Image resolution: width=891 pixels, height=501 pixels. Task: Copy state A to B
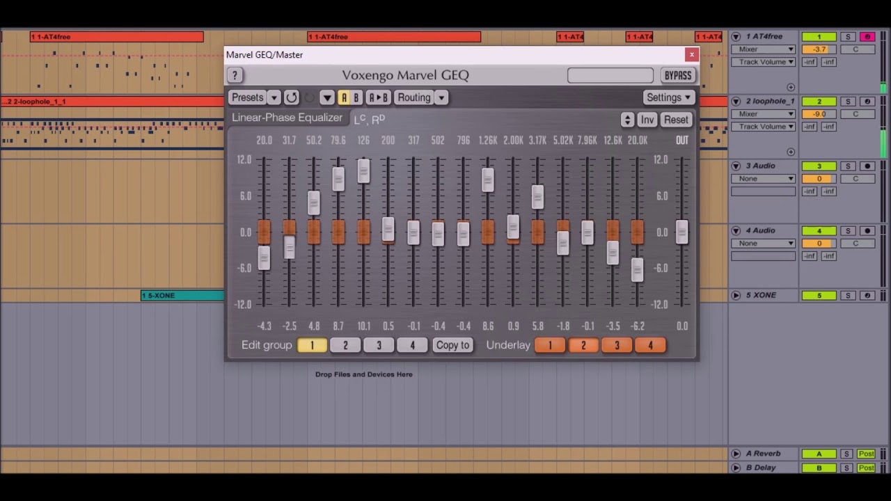(x=378, y=97)
